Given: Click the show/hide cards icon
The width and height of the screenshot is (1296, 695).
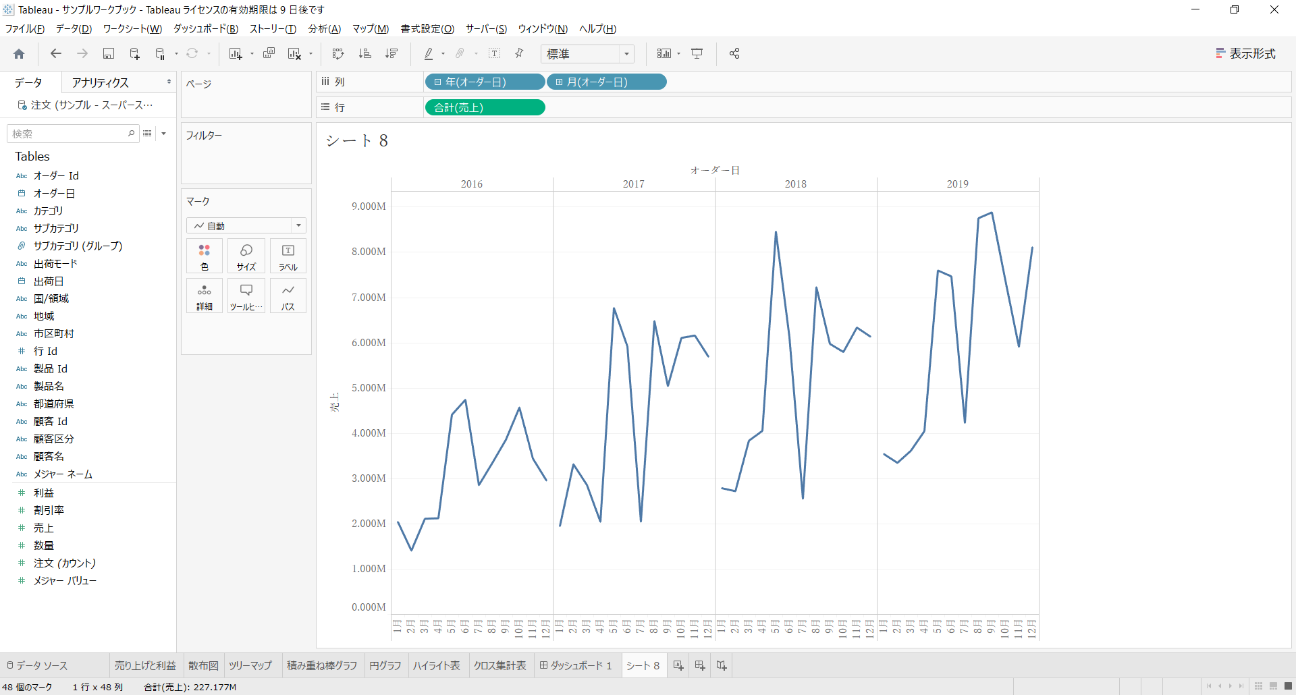Looking at the screenshot, I should (664, 54).
